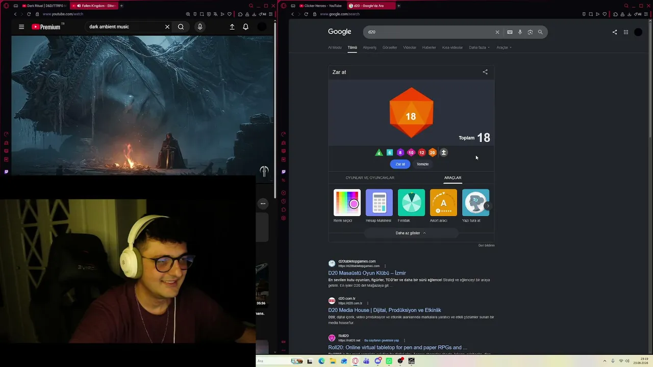Open the dice modifier plus/minus button
The width and height of the screenshot is (653, 367).
click(x=443, y=152)
